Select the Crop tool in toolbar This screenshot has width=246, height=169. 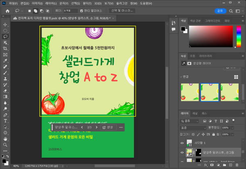[x=5, y=48]
